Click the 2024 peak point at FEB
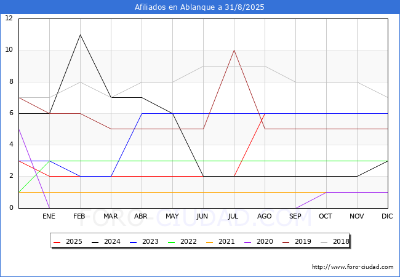This screenshot has width=400, height=277. (81, 34)
